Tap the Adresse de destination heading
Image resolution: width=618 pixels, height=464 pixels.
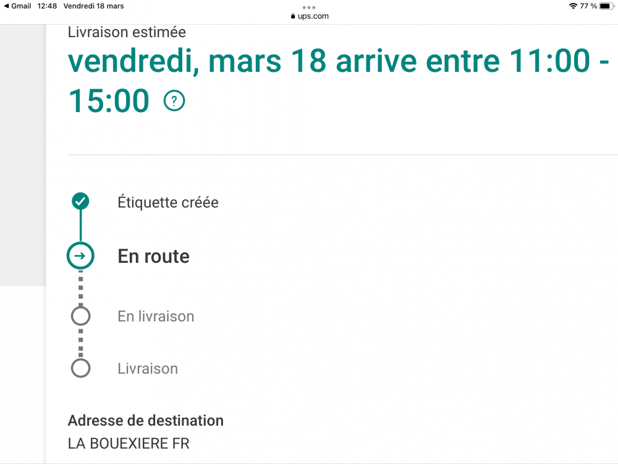(x=145, y=421)
